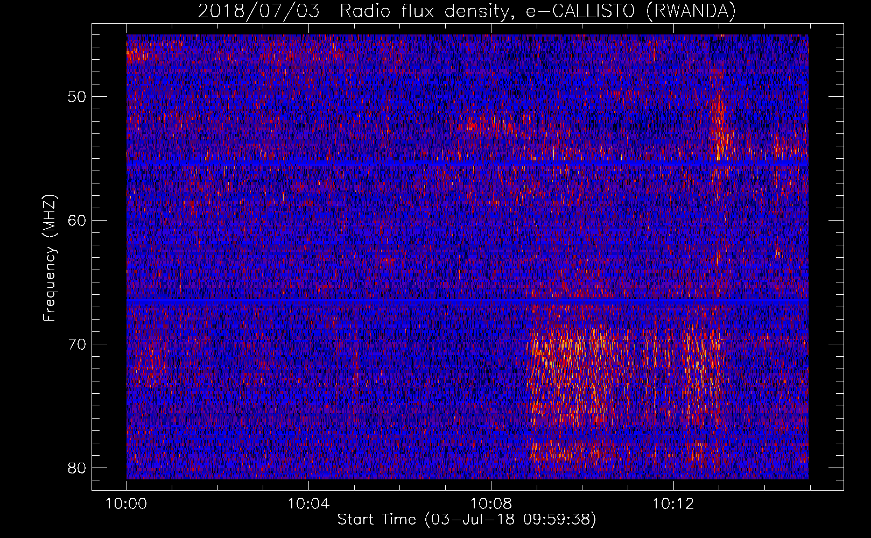This screenshot has height=538, width=871.
Task: Click the "70" frequency tick label
Action: pyautogui.click(x=77, y=344)
